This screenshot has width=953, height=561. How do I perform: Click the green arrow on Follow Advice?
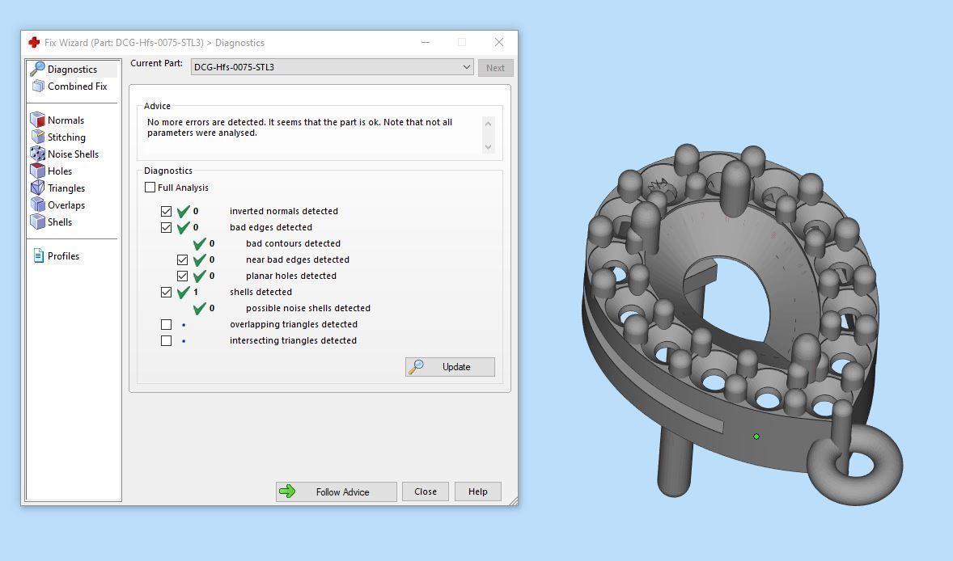[287, 491]
